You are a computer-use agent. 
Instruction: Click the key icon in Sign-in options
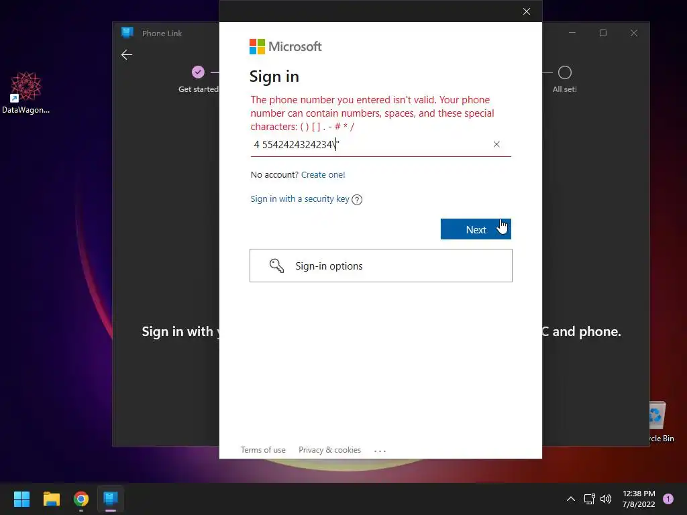point(276,266)
